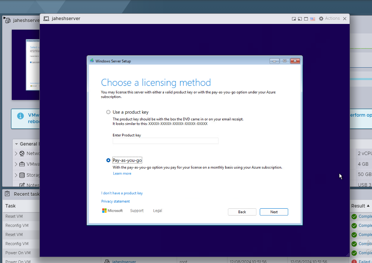The width and height of the screenshot is (372, 263).
Task: Click the shrink-to-bottom-right console size icon
Action: [294, 19]
